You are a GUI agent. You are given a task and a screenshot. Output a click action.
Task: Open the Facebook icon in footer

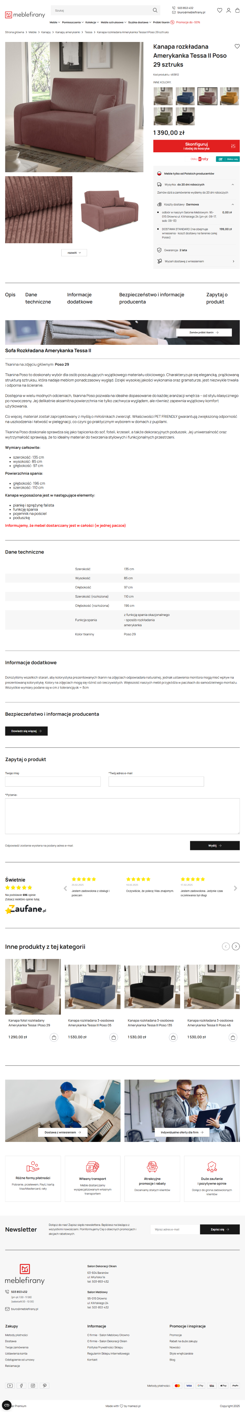(22, 1385)
